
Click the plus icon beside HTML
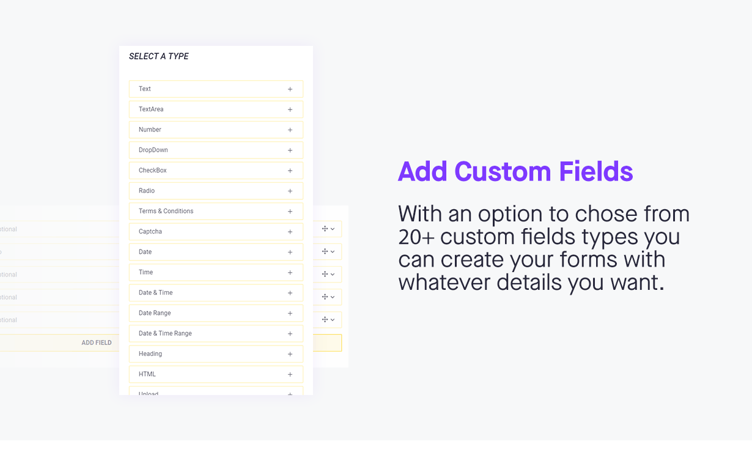290,374
